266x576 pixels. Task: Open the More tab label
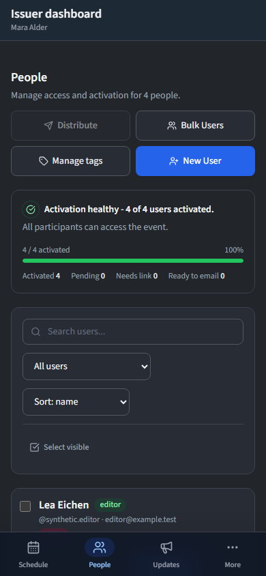tap(233, 564)
